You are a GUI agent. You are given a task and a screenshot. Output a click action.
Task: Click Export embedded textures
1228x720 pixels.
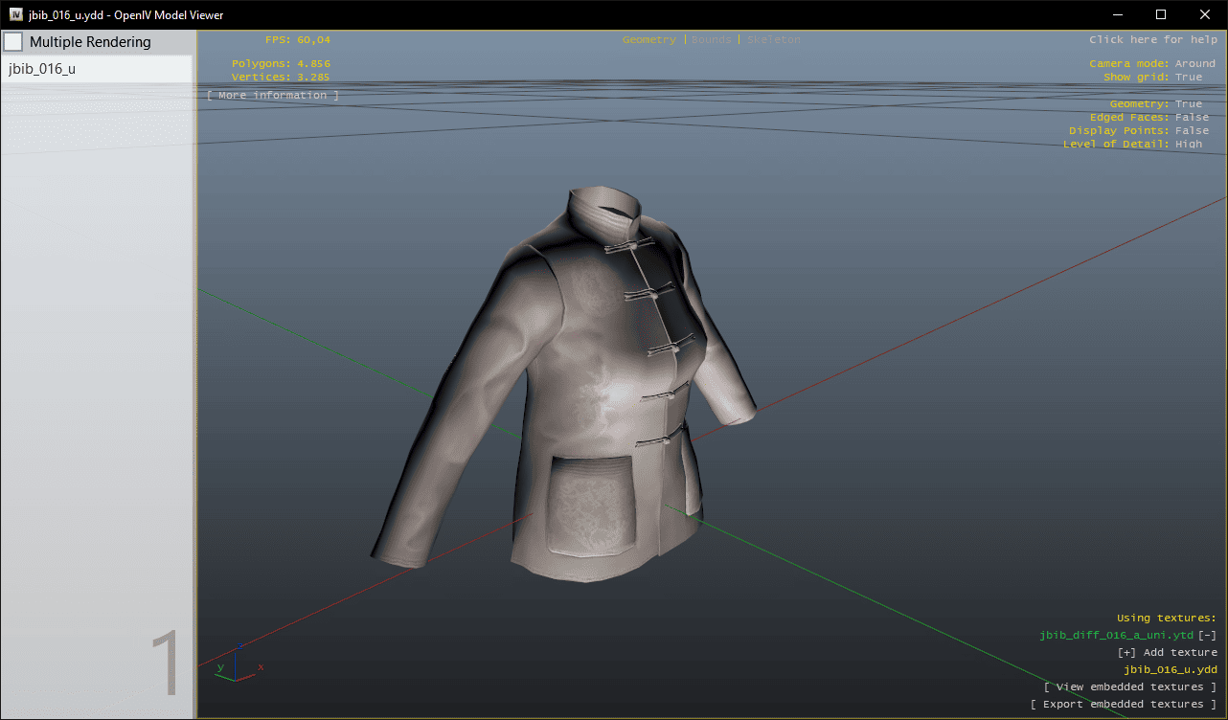pyautogui.click(x=1123, y=705)
